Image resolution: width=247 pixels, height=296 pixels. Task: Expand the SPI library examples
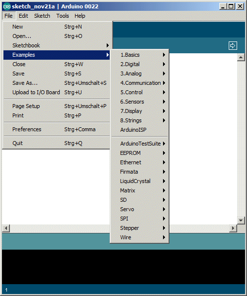click(x=139, y=219)
